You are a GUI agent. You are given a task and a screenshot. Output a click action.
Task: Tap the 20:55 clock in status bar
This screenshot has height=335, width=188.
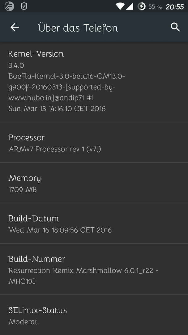pyautogui.click(x=175, y=7)
